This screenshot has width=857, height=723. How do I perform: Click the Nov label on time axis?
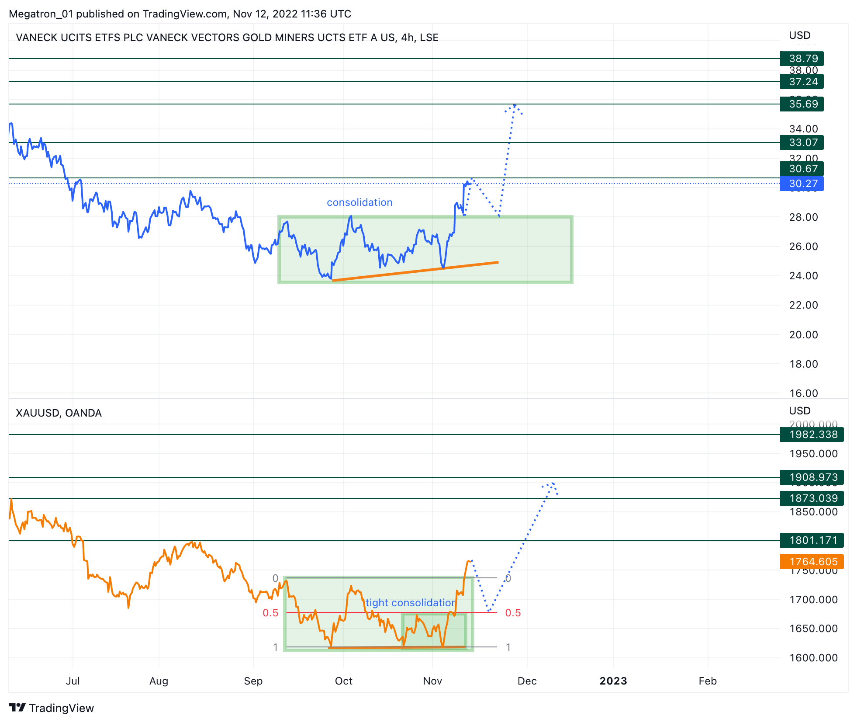coord(432,681)
